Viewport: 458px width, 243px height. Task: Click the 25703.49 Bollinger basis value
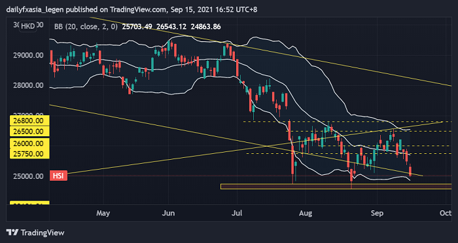click(137, 27)
